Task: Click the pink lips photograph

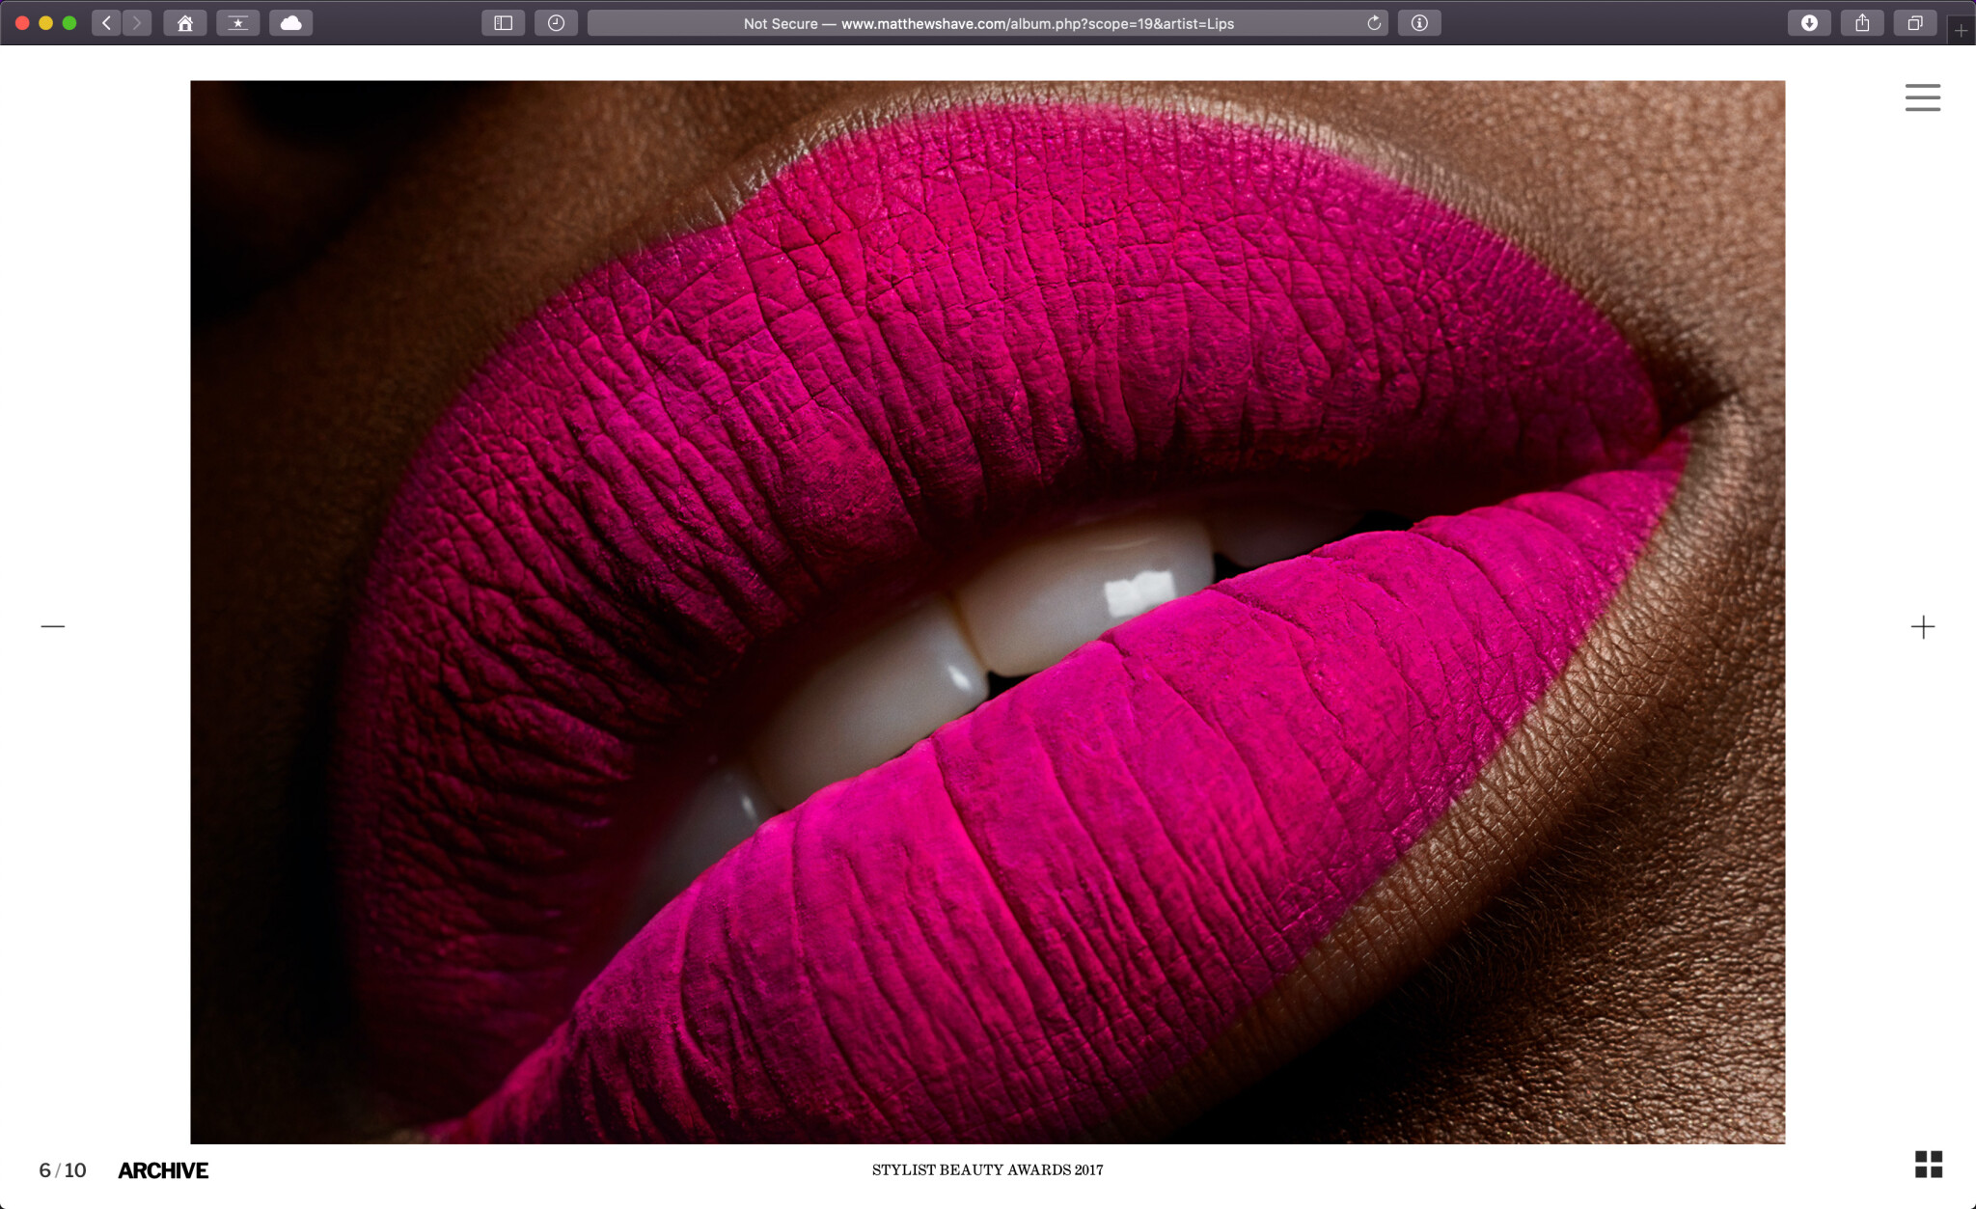Action: click(987, 612)
